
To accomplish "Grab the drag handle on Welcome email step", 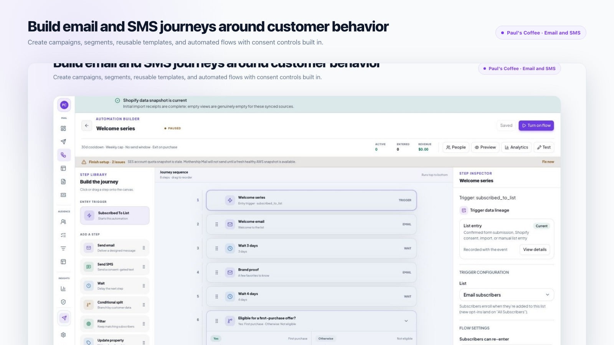I will (216, 224).
